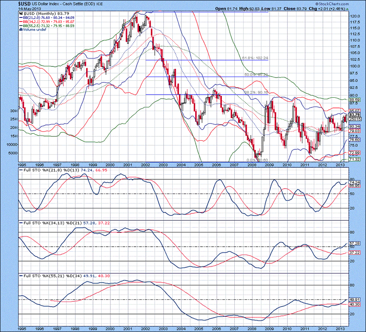Click the 37.22 stochastic value tag on the right
366x332 pixels.
(x=355, y=253)
